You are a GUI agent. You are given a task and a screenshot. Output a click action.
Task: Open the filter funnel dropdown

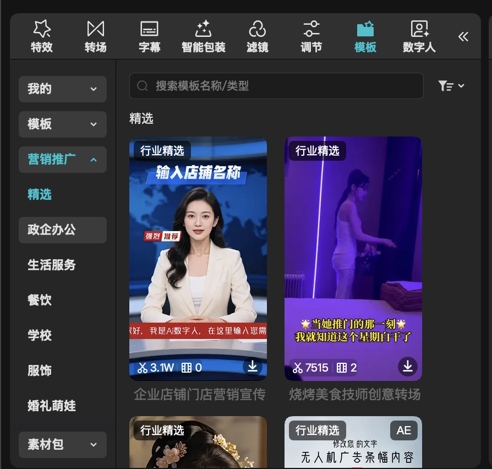tap(451, 86)
